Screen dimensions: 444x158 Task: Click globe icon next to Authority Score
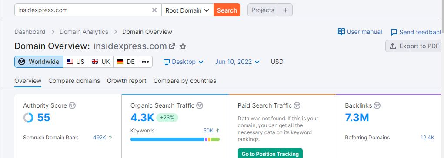(72, 106)
